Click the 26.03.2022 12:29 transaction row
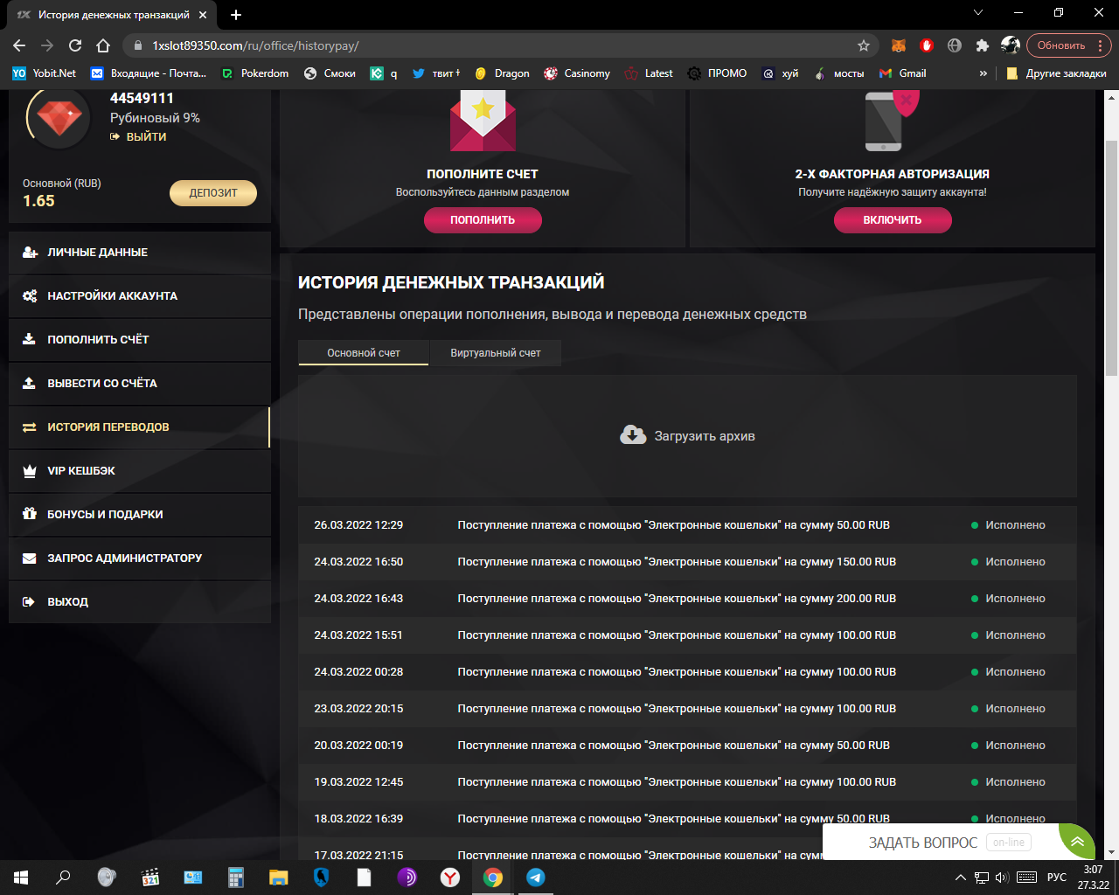 tap(687, 525)
